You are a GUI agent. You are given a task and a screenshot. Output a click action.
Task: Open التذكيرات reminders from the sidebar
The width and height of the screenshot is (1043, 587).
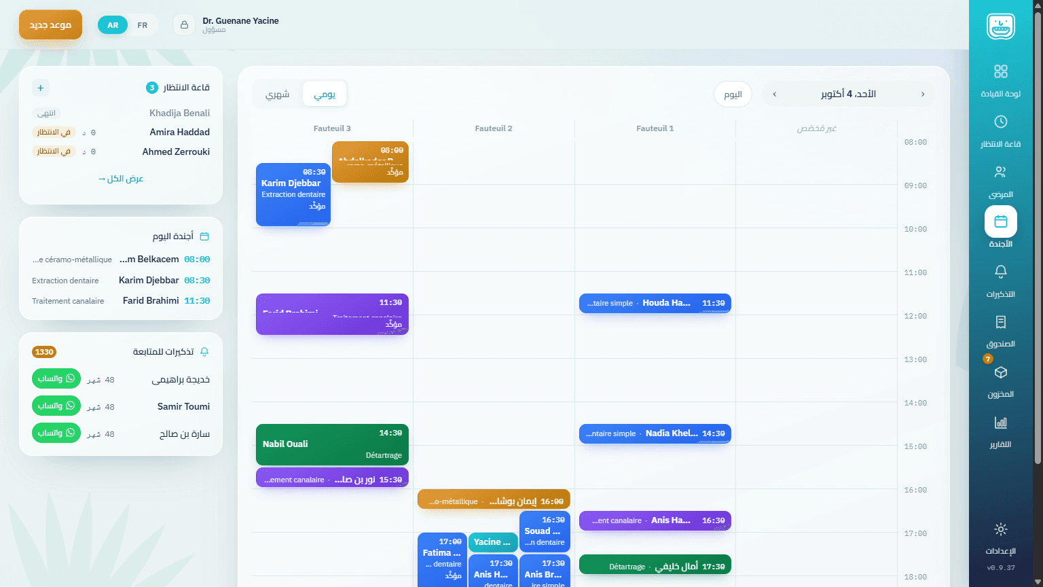1000,281
